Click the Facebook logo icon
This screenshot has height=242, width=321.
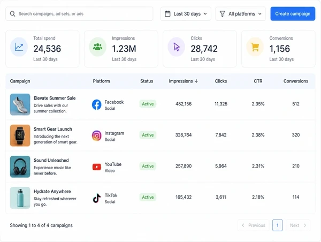tap(97, 104)
